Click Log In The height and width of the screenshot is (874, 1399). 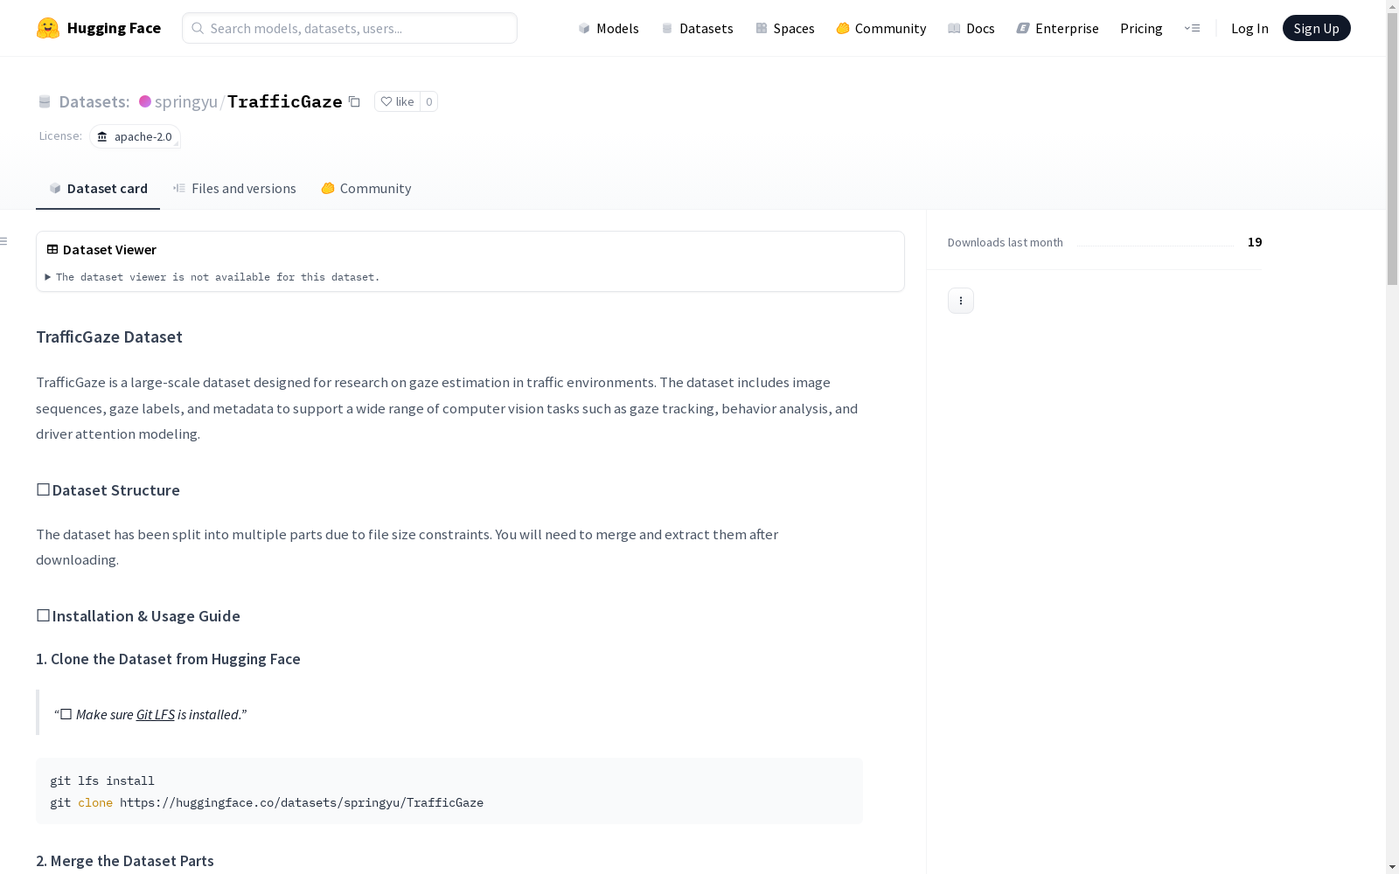click(1249, 28)
